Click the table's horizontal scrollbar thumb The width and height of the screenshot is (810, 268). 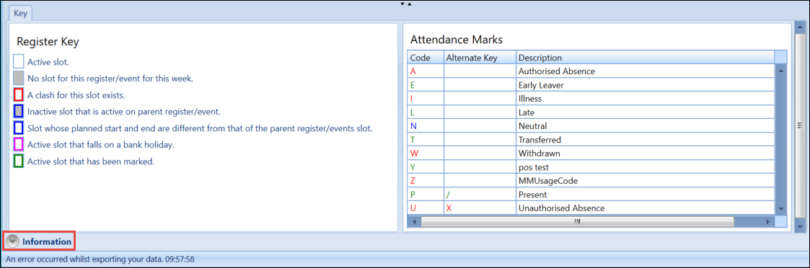(577, 221)
